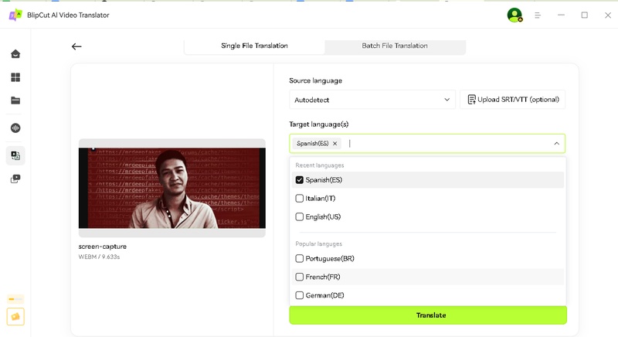
Task: Open the hamburger menu in title bar
Action: click(x=538, y=15)
